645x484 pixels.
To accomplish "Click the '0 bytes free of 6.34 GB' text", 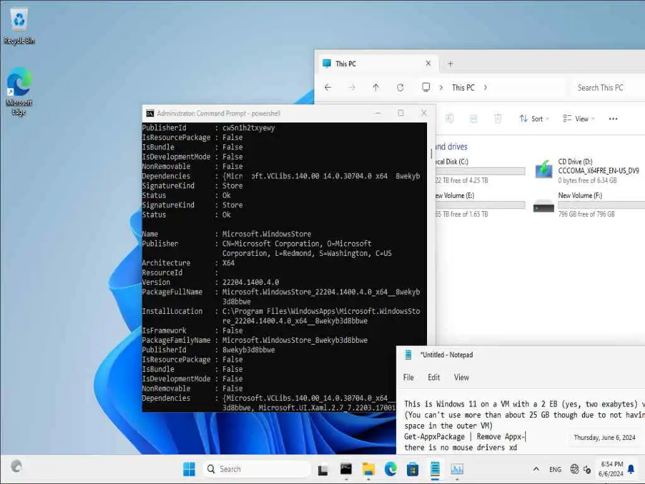I will coord(587,180).
